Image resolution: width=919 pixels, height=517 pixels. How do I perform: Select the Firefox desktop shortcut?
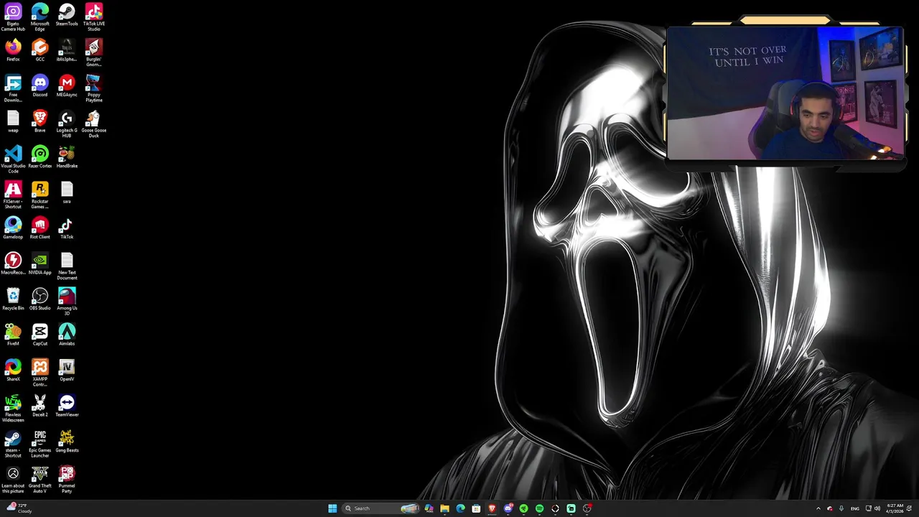(x=13, y=51)
